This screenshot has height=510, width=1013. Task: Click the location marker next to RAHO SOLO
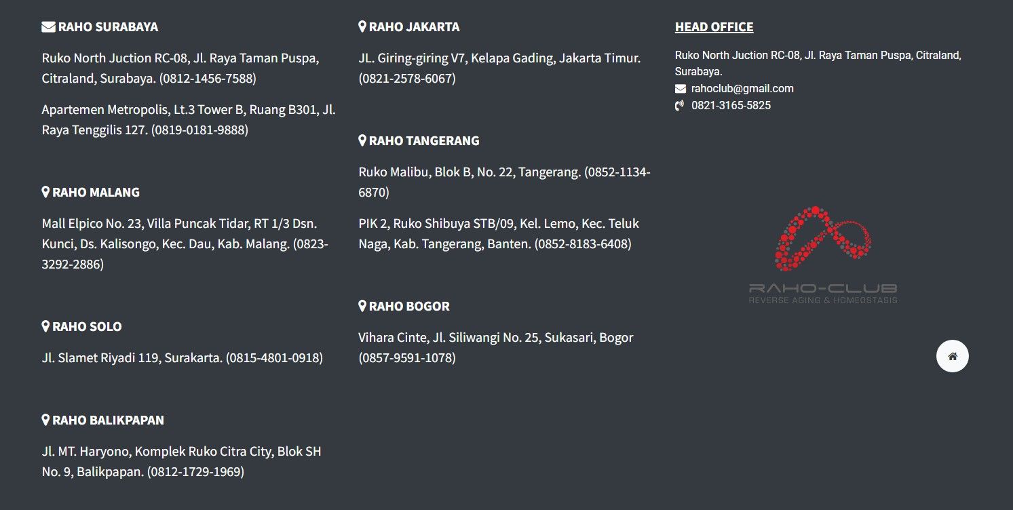tap(45, 327)
